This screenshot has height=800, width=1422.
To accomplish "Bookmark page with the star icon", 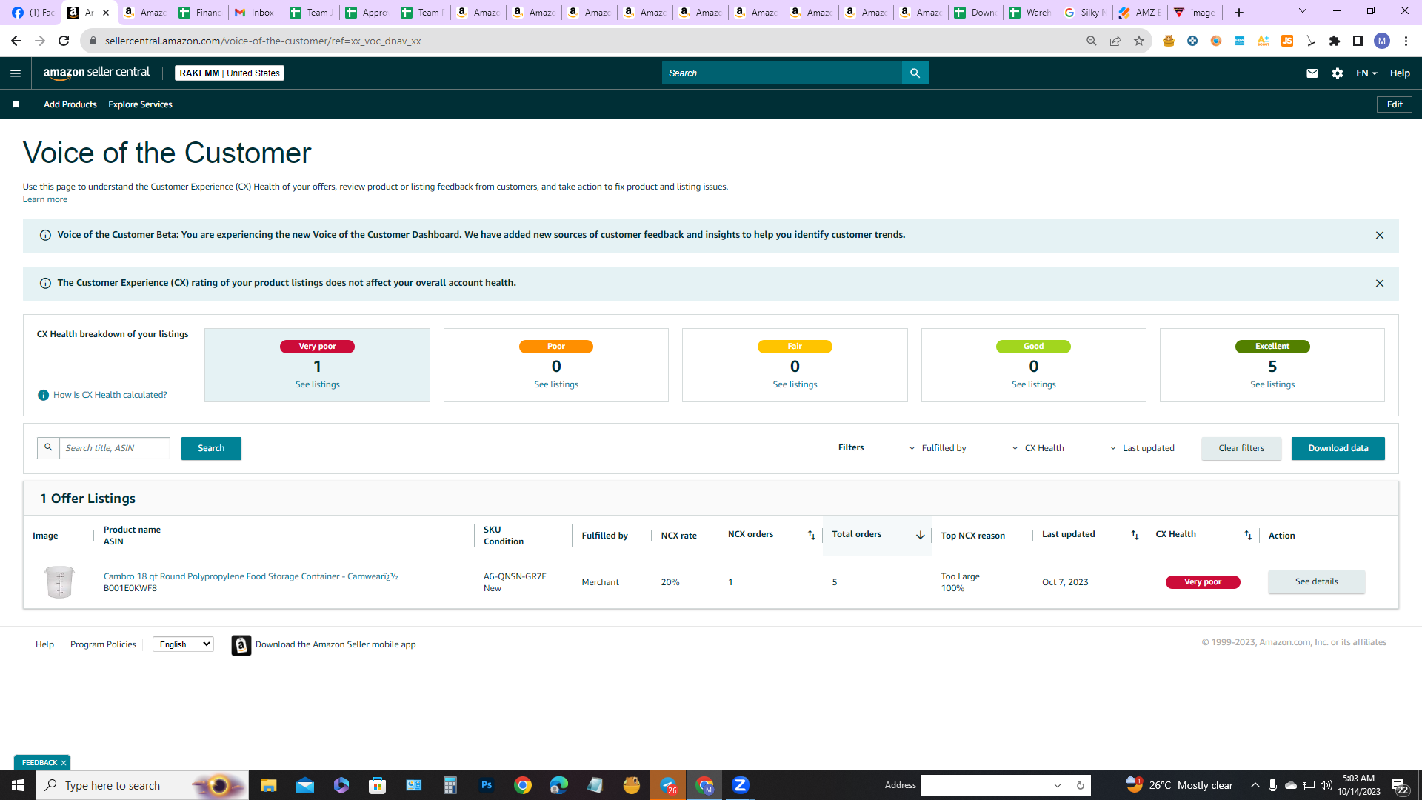I will pos(1138,41).
